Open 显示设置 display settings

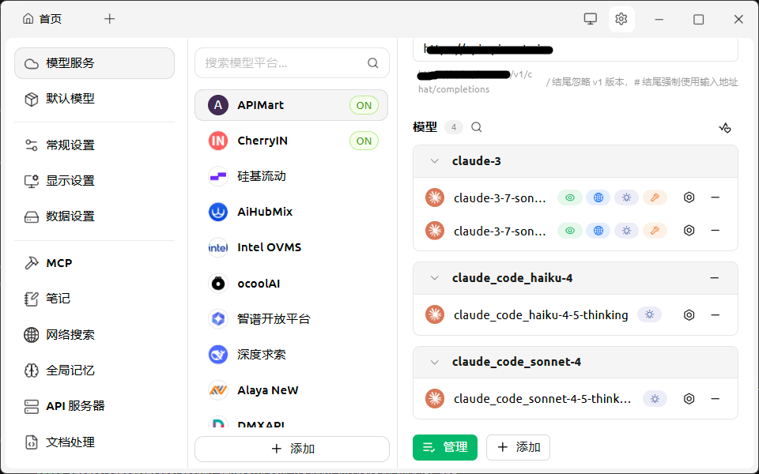click(94, 181)
